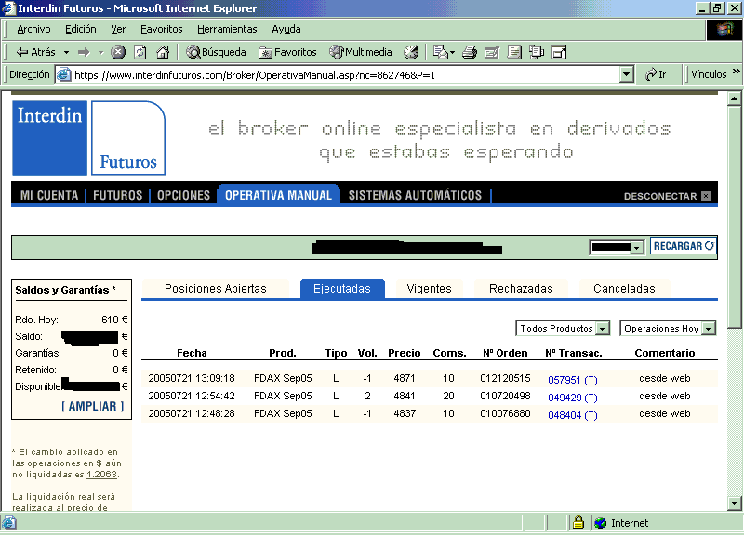Click the padlock security icon in status bar
The width and height of the screenshot is (744, 535).
tap(578, 523)
